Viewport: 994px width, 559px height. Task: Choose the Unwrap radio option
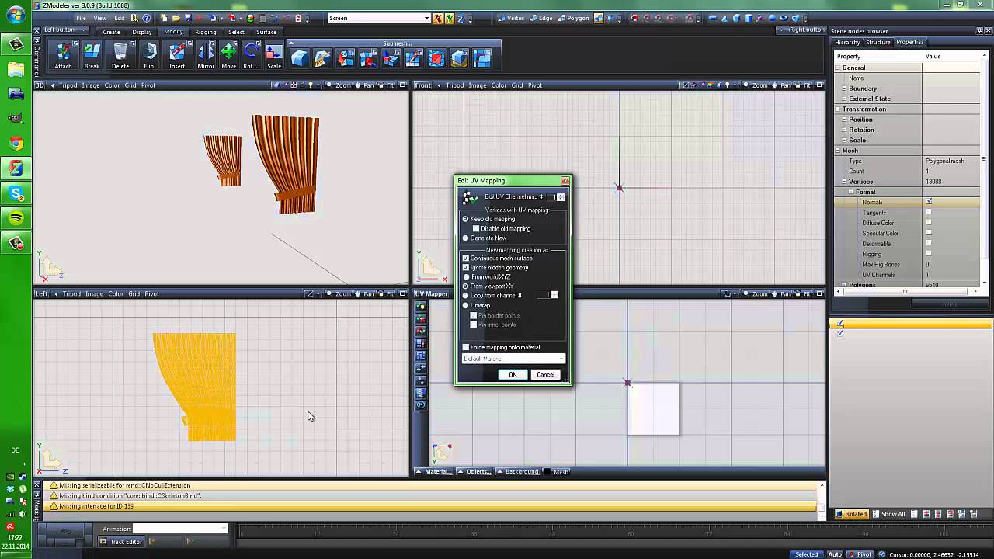tap(466, 306)
